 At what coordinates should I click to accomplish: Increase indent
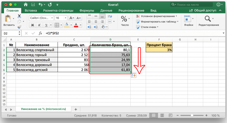[96, 27]
